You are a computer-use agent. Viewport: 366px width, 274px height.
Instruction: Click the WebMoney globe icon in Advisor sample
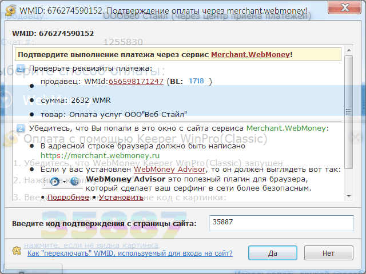click(74, 182)
